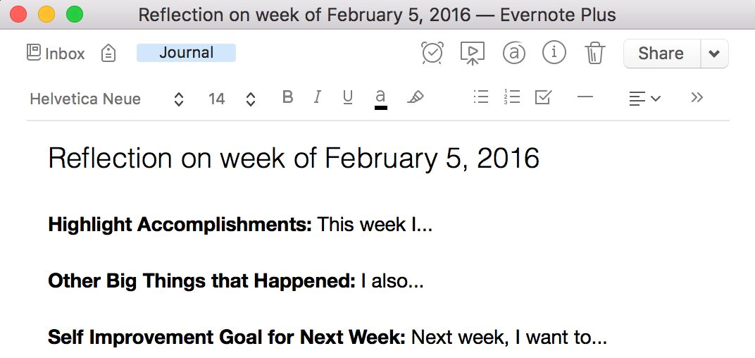Viewport: 755px width, 358px height.
Task: Open the text color swatch
Action: click(381, 99)
